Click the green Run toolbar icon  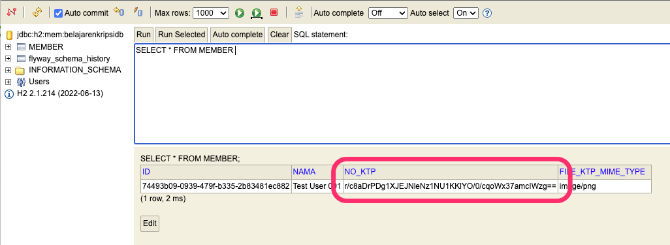239,13
